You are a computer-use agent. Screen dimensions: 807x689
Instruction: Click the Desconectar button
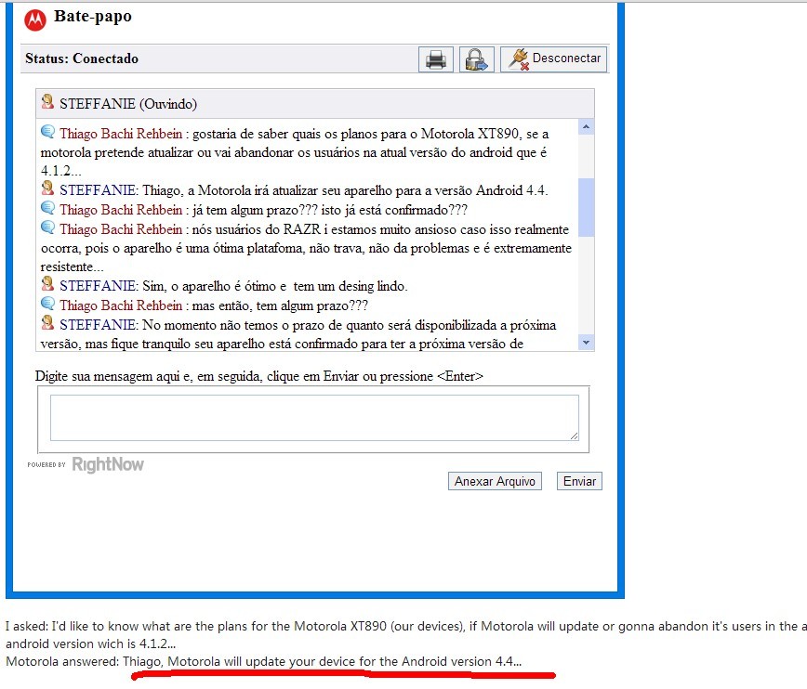[x=554, y=59]
